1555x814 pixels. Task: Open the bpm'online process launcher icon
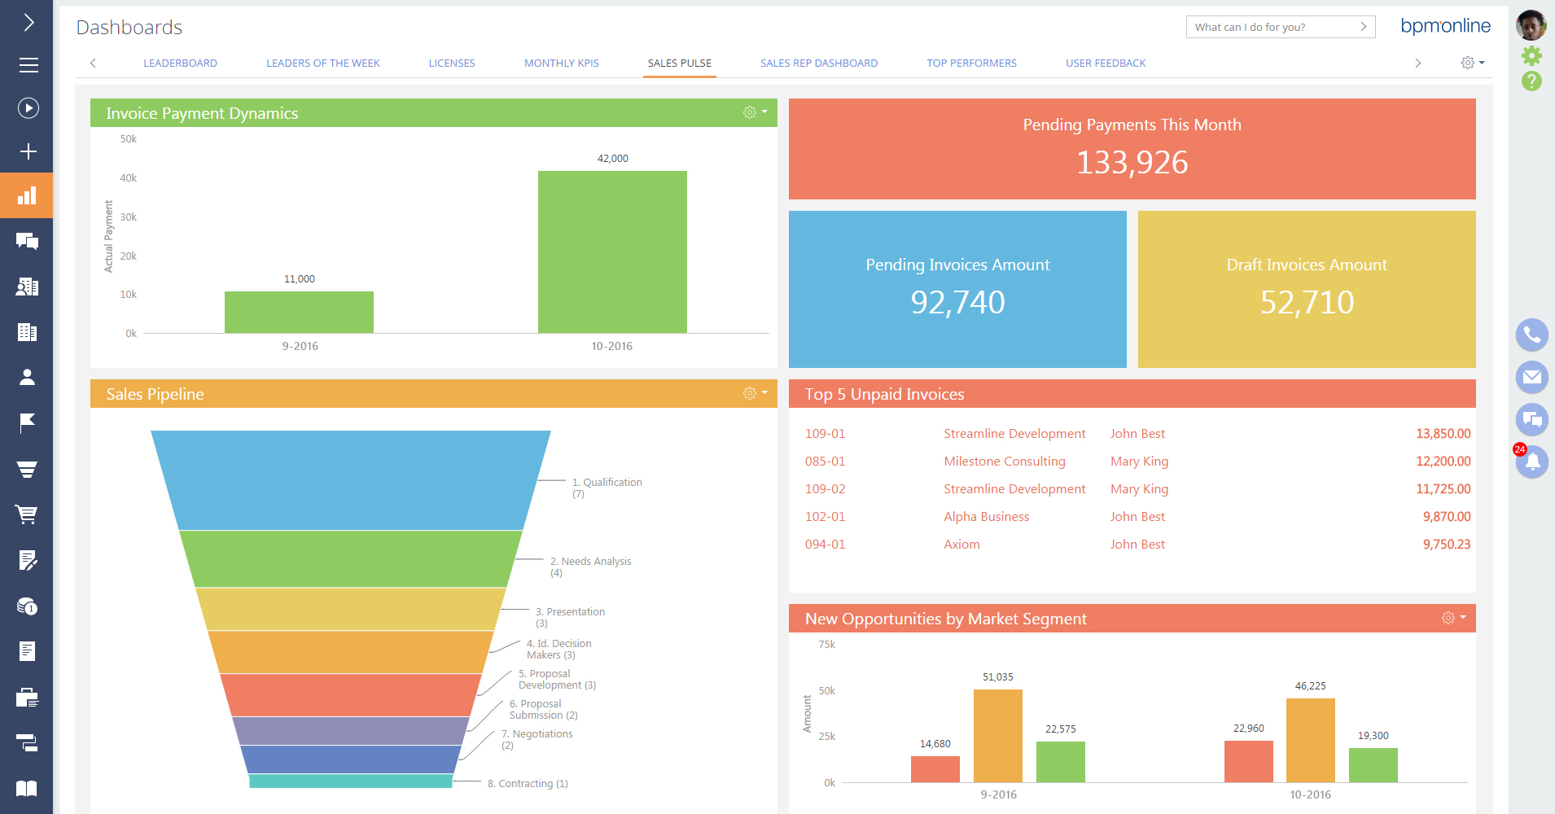click(28, 108)
